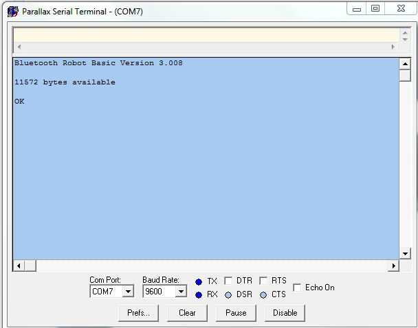Image resolution: width=418 pixels, height=328 pixels.
Task: Click the transmit text input area
Action: coord(206,35)
